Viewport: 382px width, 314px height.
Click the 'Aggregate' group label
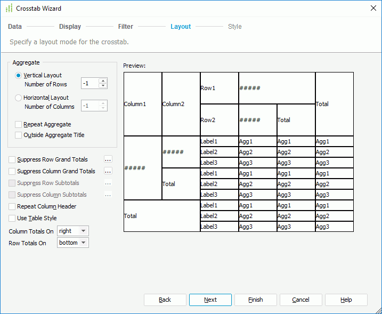tap(26, 63)
